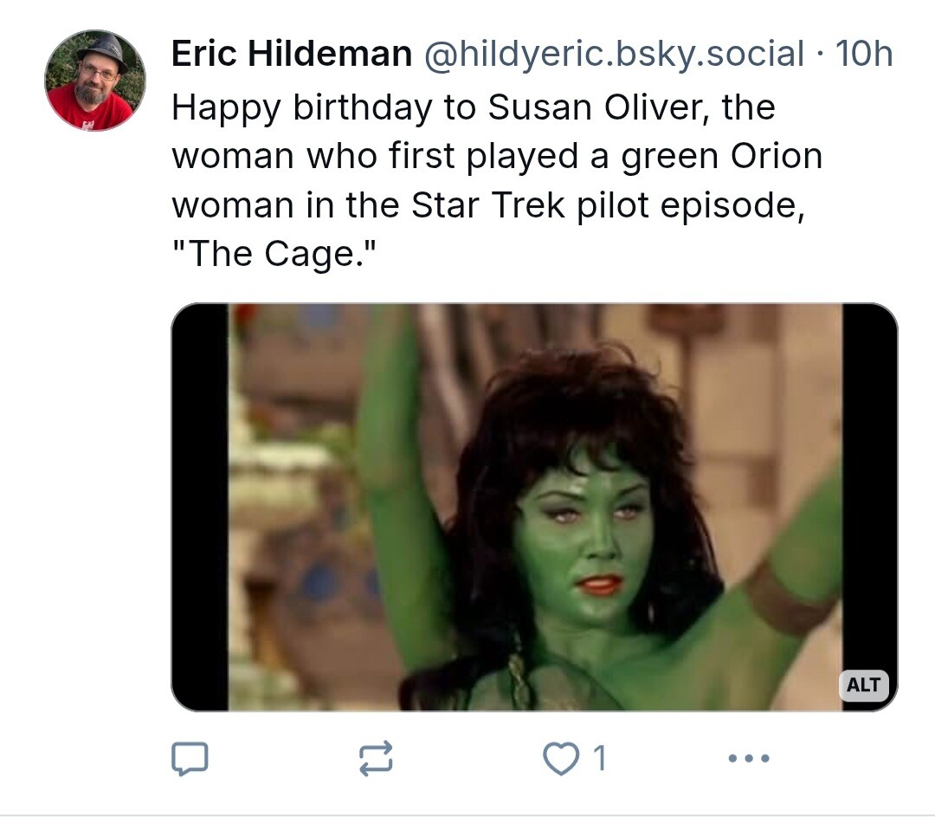Image resolution: width=935 pixels, height=823 pixels.
Task: Visit the @hildyeric.bsky.social handle
Action: (x=613, y=55)
